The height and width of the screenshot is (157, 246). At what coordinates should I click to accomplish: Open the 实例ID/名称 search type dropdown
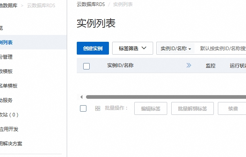176,49
